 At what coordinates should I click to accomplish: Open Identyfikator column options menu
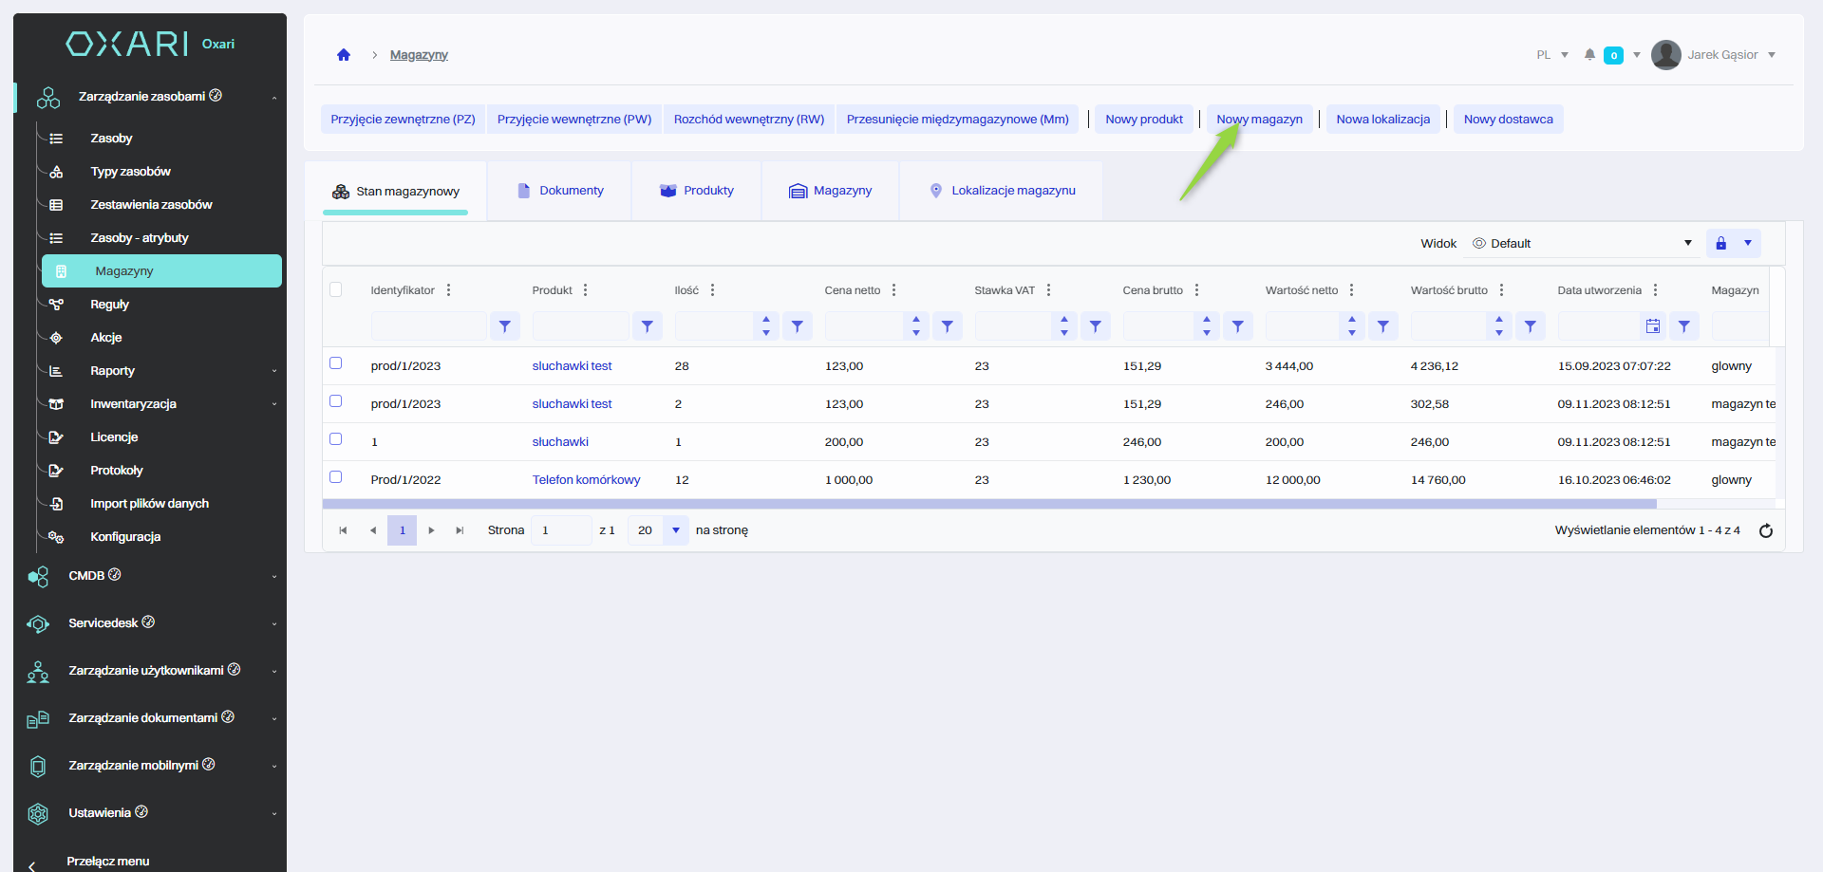448,290
